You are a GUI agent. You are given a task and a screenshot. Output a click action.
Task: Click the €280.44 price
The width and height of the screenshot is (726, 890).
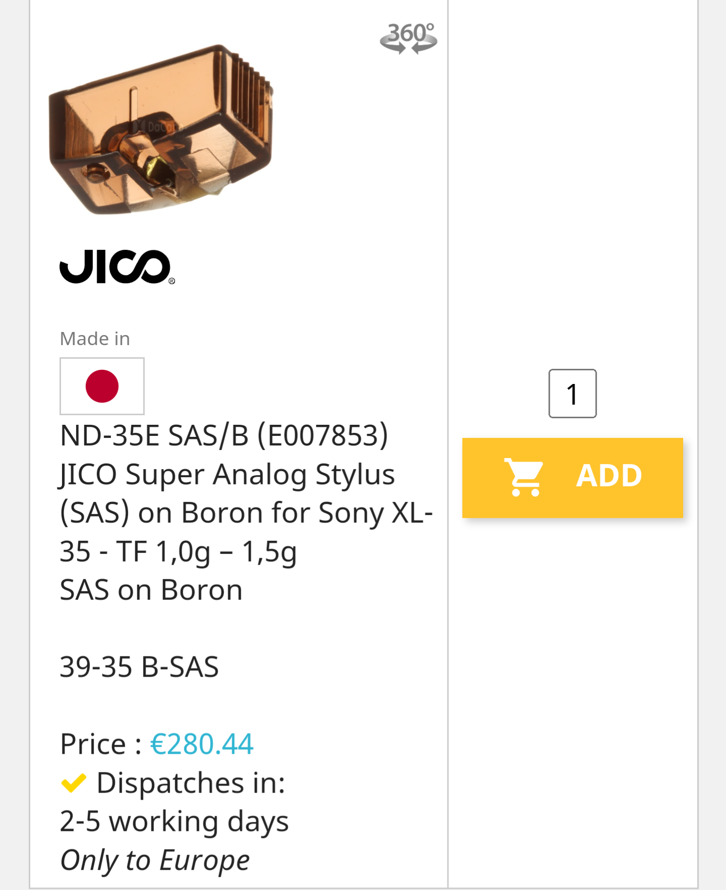[x=202, y=744]
